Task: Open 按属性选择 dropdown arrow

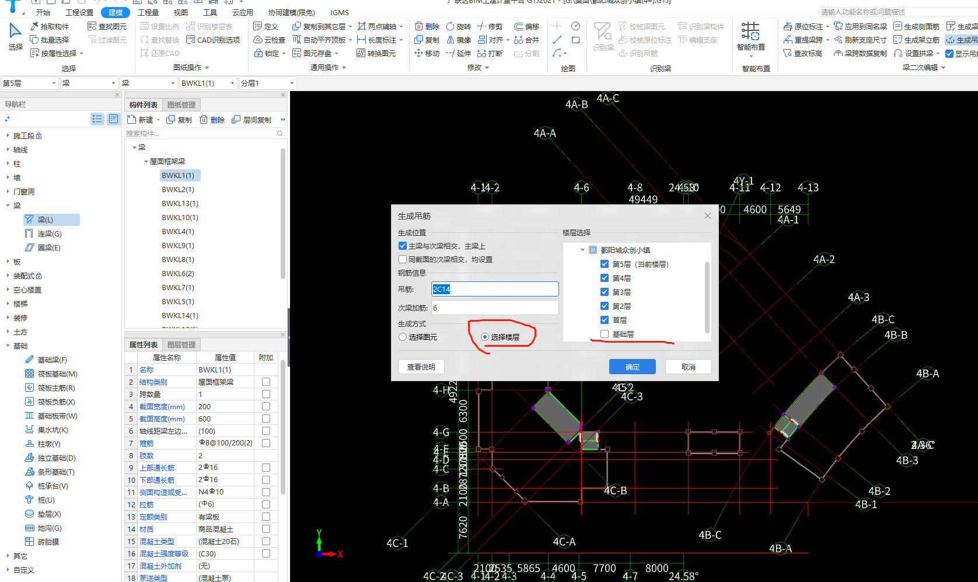Action: [x=82, y=53]
